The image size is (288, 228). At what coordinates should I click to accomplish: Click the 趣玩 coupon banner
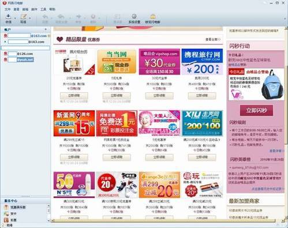coord(202,185)
